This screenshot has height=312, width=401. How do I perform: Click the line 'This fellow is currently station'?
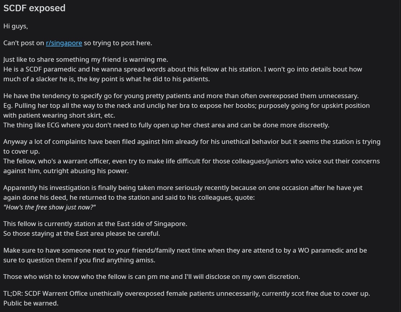(x=95, y=224)
